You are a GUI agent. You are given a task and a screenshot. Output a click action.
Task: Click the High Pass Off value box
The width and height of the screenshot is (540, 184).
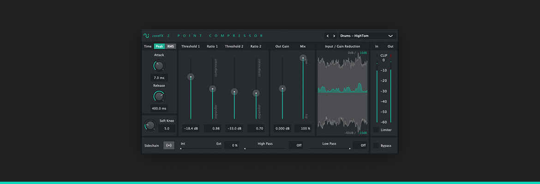point(296,145)
